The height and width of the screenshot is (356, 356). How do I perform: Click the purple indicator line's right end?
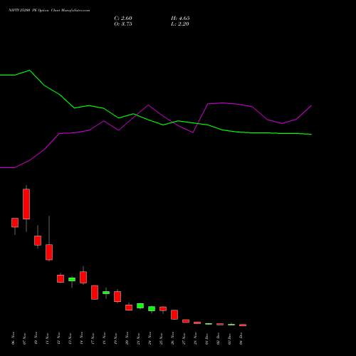pos(311,105)
